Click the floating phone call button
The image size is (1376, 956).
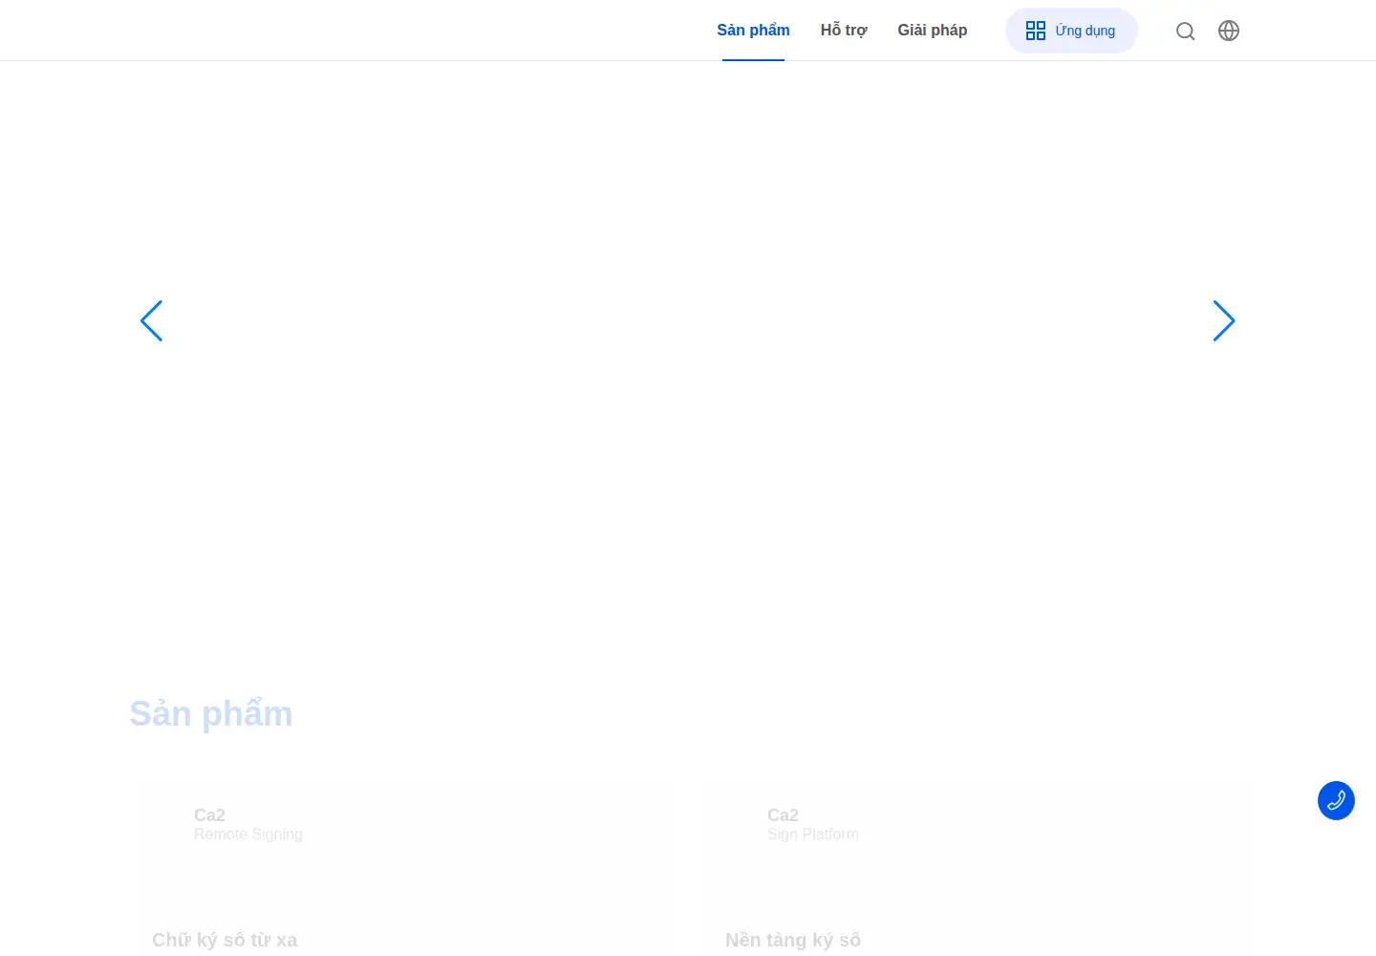[1336, 800]
